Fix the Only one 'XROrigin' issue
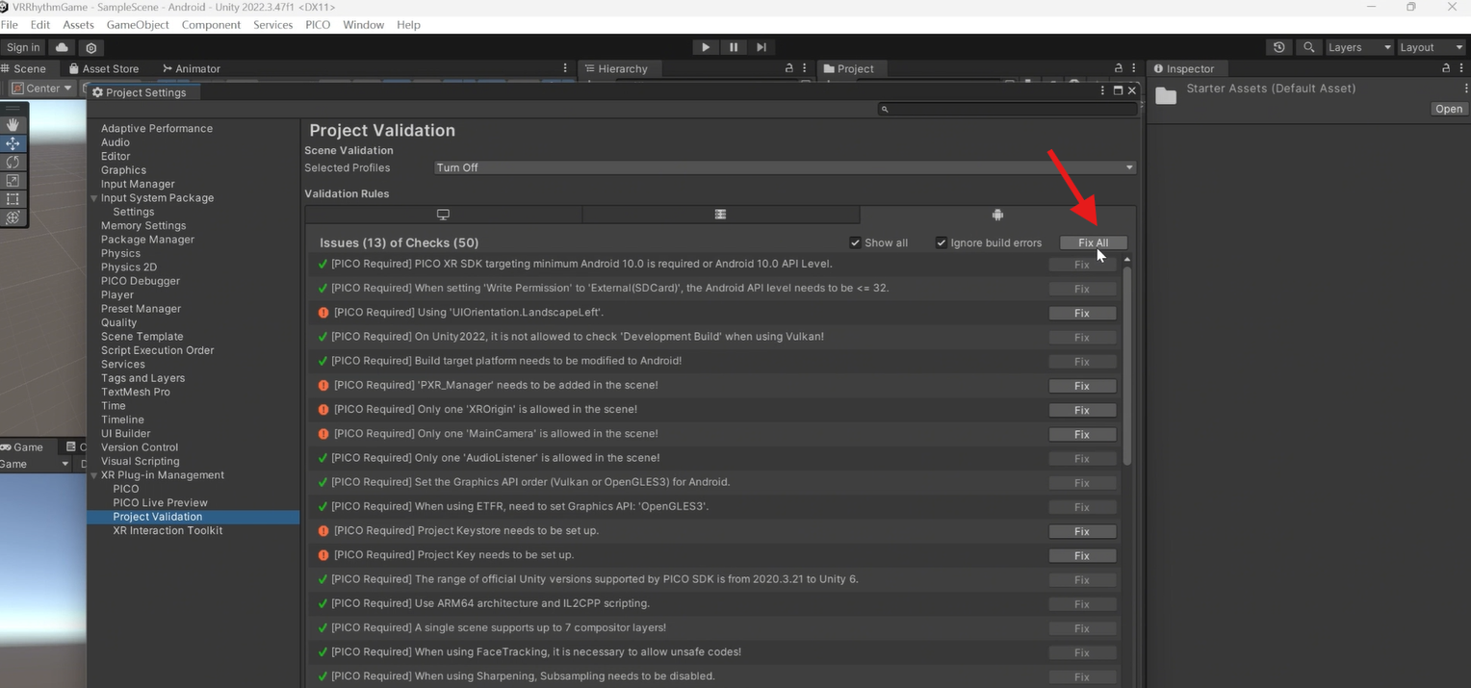 click(x=1082, y=410)
